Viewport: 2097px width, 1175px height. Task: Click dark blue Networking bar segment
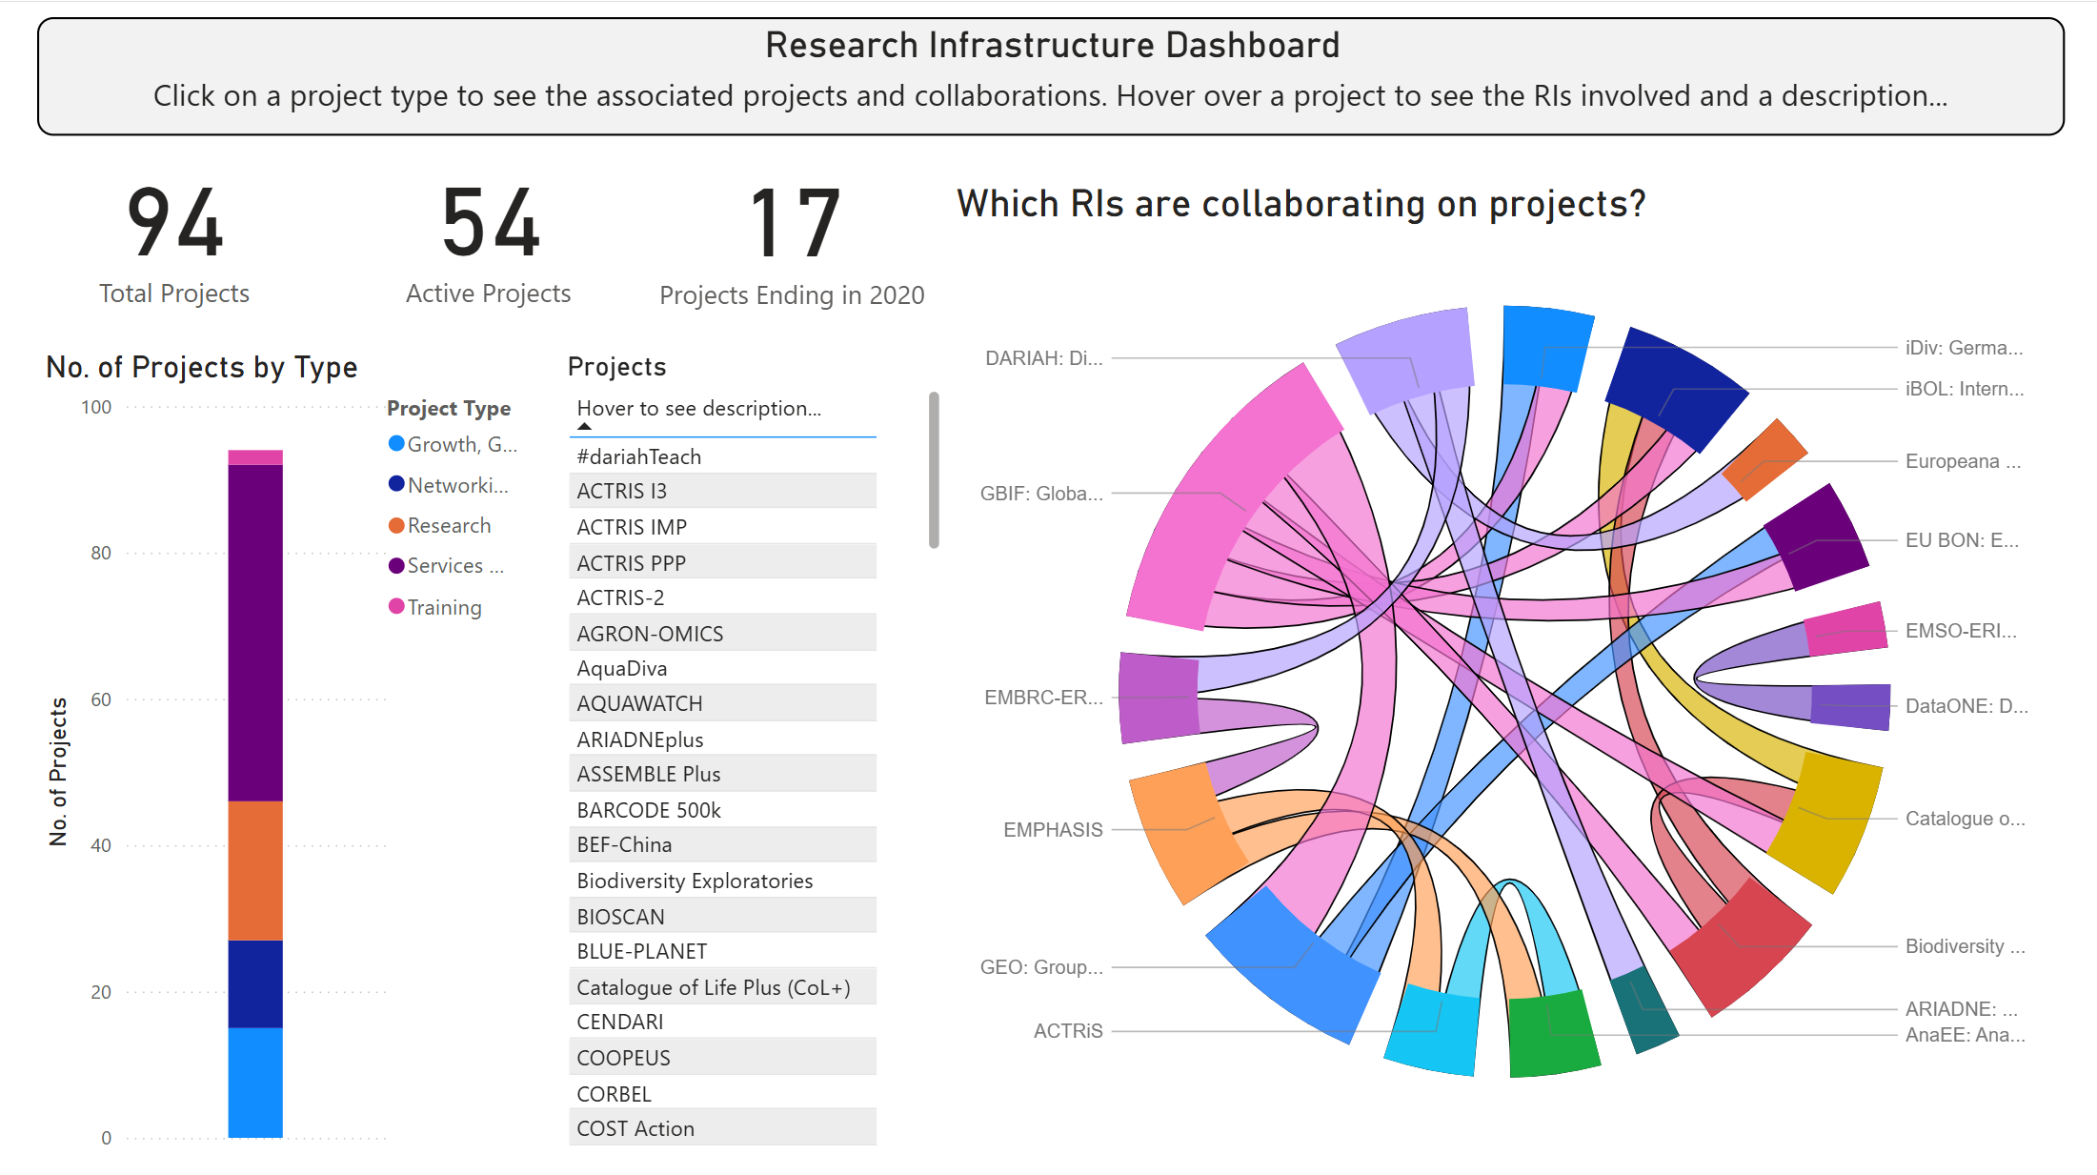[x=255, y=984]
